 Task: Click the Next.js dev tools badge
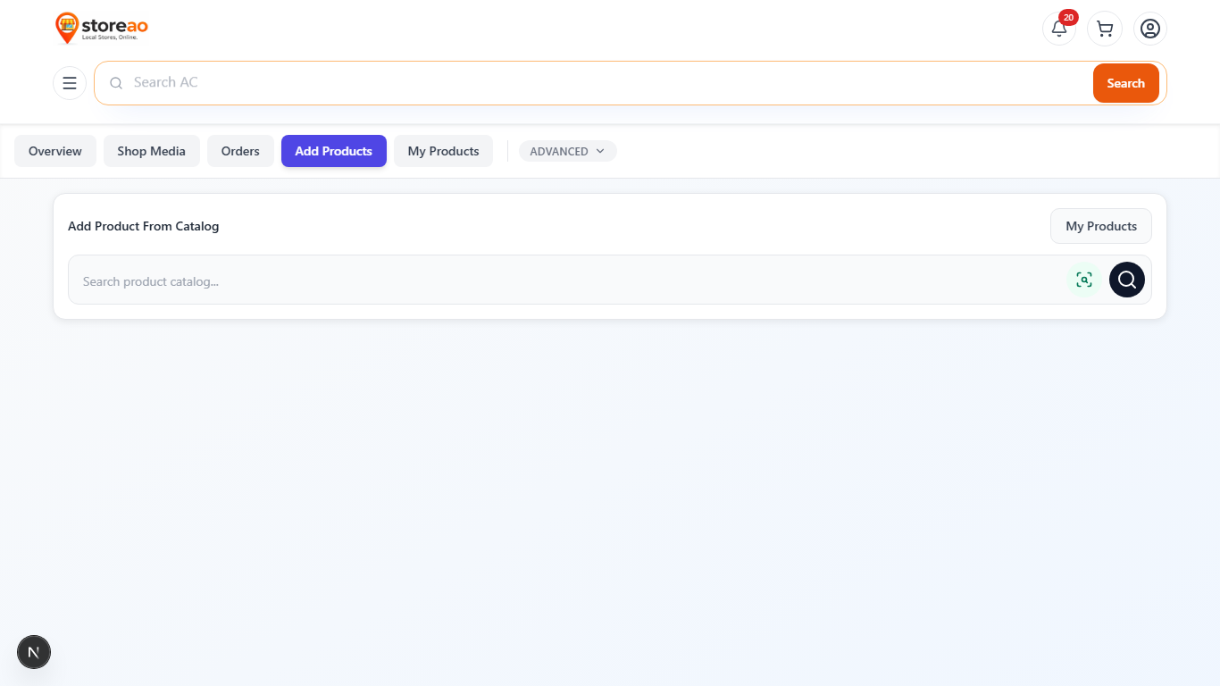[34, 652]
